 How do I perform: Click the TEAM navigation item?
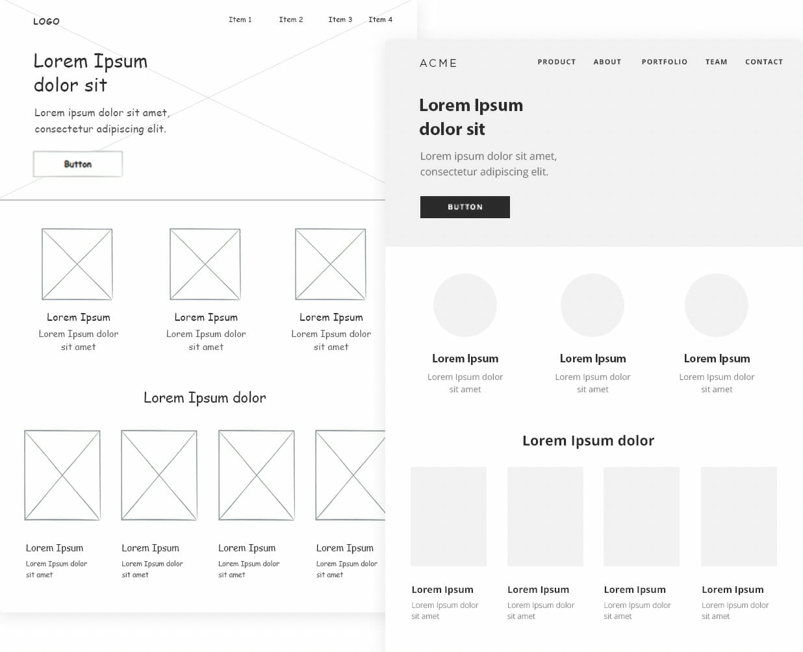pos(717,62)
